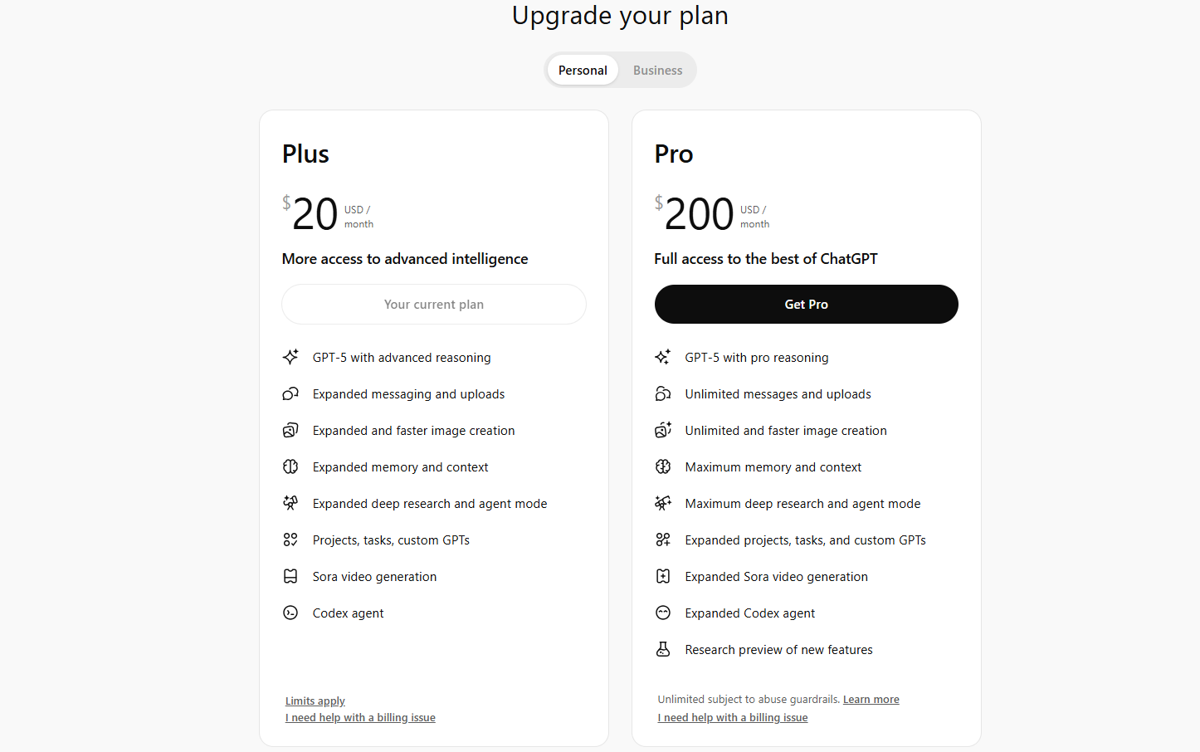Click brain icon beside Maximum memory and context
This screenshot has width=1200, height=752.
pos(663,467)
